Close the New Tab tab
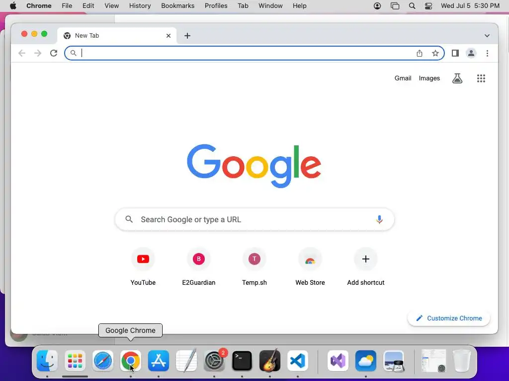 169,36
